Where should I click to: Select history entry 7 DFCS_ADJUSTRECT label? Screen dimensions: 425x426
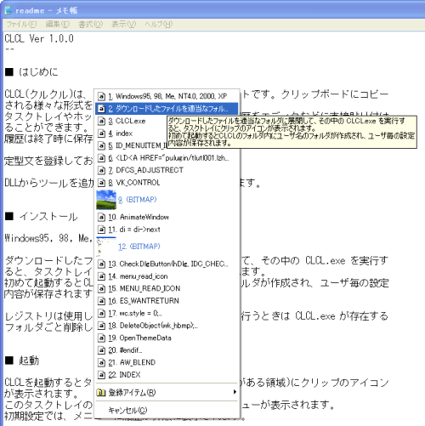(x=145, y=170)
